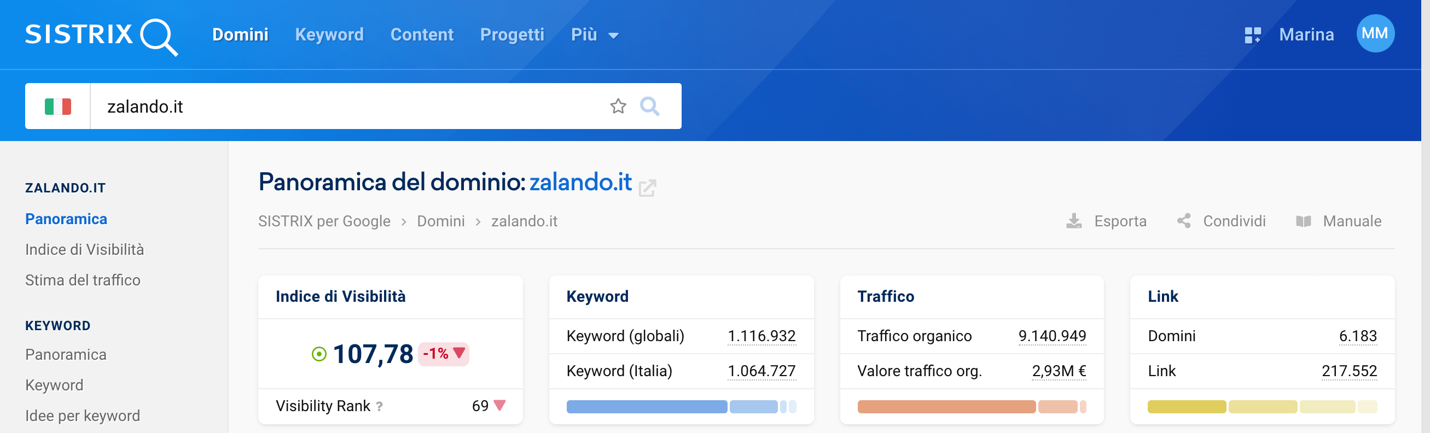This screenshot has width=1430, height=433.
Task: Open Panoramica under KEYWORD section in sidebar
Action: pyautogui.click(x=66, y=354)
